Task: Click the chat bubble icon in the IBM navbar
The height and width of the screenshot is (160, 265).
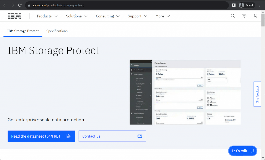Action: pyautogui.click(x=244, y=16)
